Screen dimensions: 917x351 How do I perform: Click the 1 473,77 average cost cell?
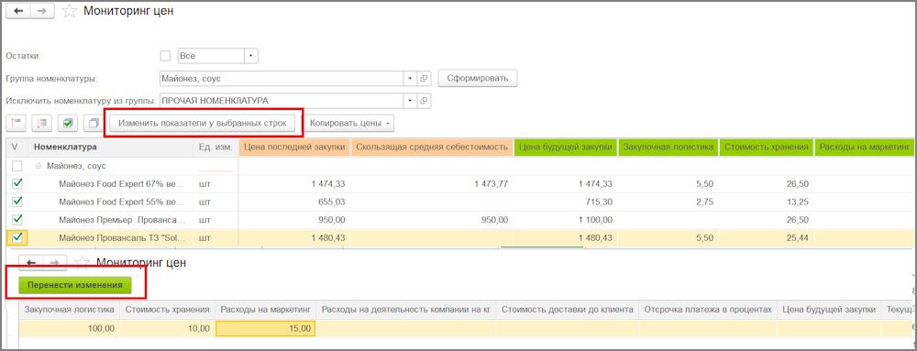click(x=432, y=184)
